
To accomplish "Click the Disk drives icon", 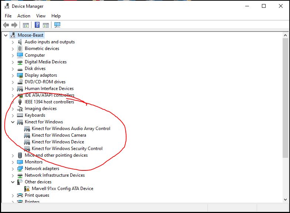I will pyautogui.click(x=20, y=69).
